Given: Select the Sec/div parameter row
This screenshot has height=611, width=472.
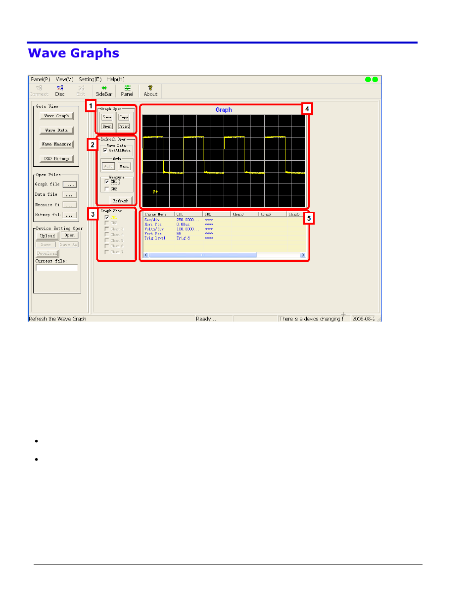Looking at the screenshot, I should [224, 220].
